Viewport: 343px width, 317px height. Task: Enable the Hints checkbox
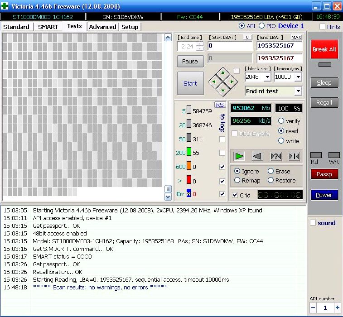tap(322, 27)
